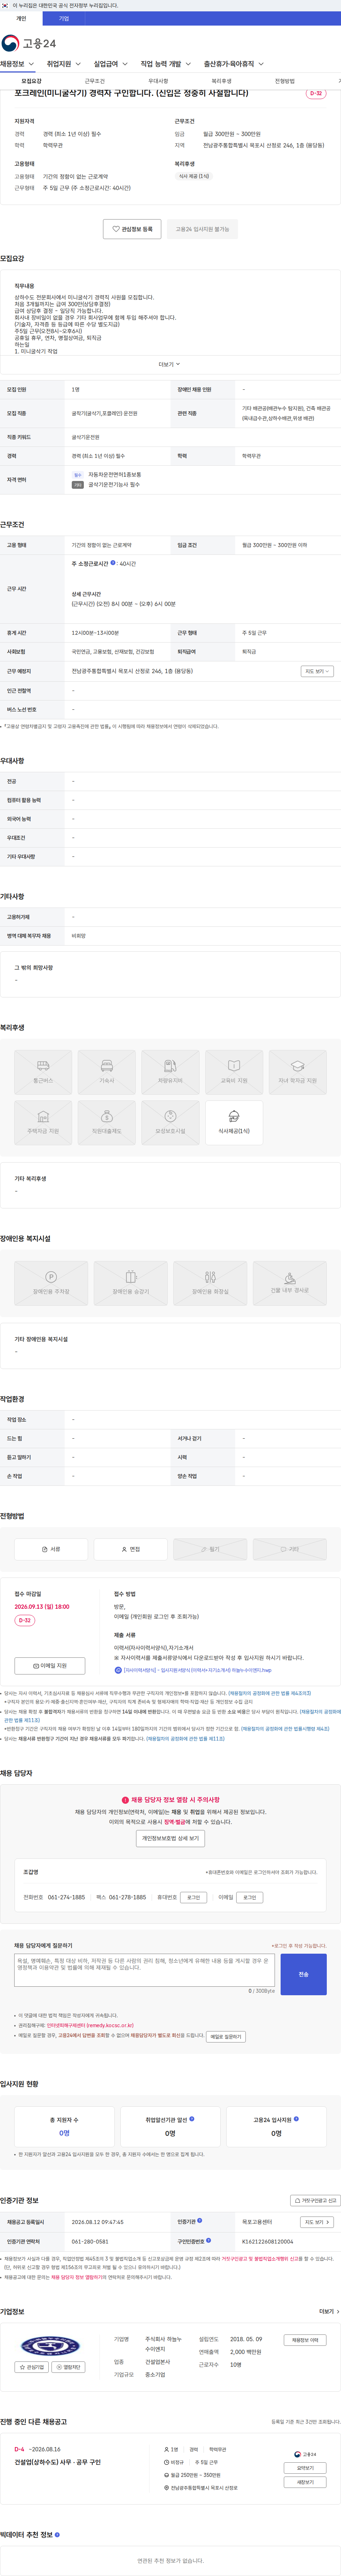Click the 서류 selection step box
This screenshot has width=341, height=2576.
[51, 1549]
